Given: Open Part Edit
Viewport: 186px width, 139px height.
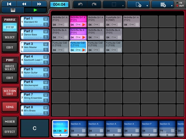Looking at the screenshot, I should 10,78.
